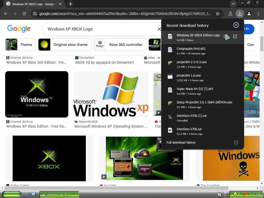Clear the search box with X
Screen dimensions: 264x198
tap(159, 29)
